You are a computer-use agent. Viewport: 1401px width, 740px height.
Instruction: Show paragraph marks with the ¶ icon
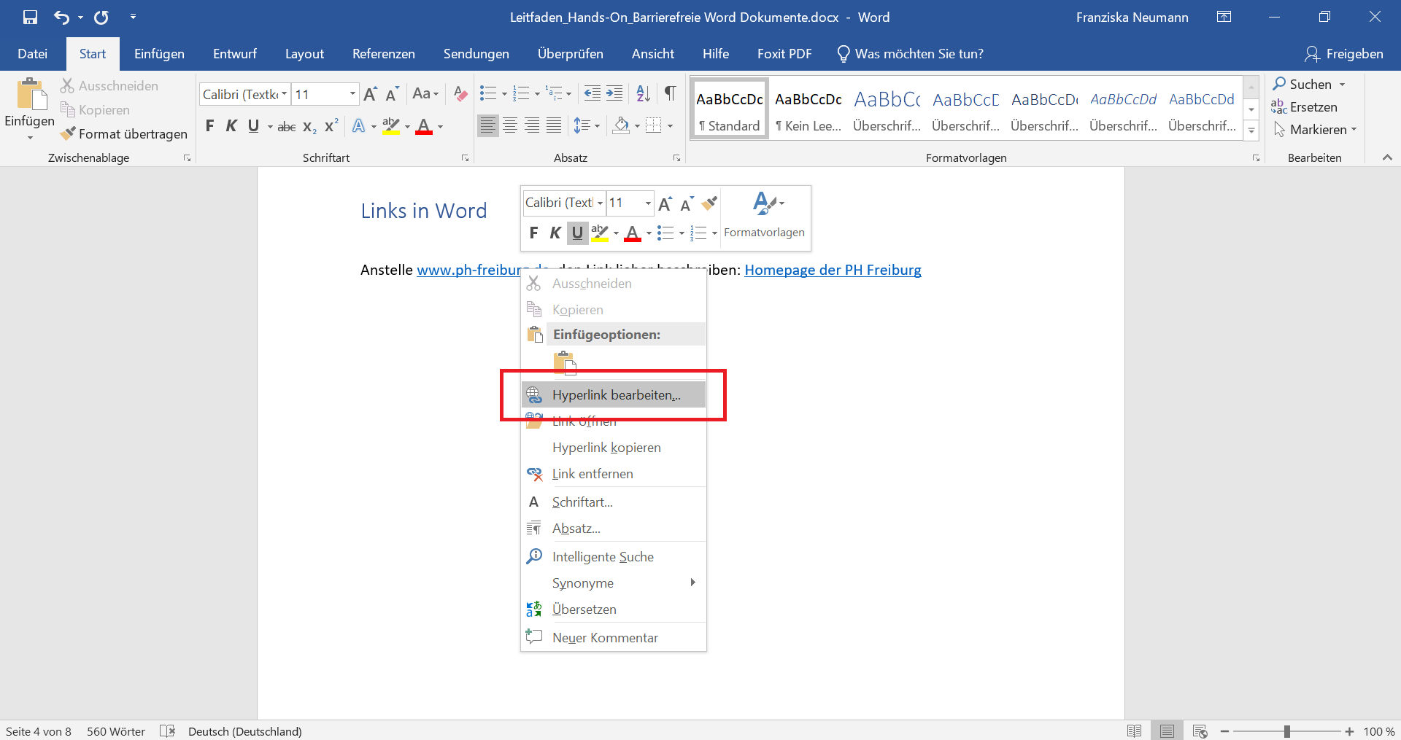coord(671,93)
